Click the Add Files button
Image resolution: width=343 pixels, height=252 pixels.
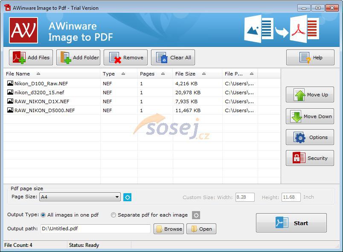click(x=31, y=58)
